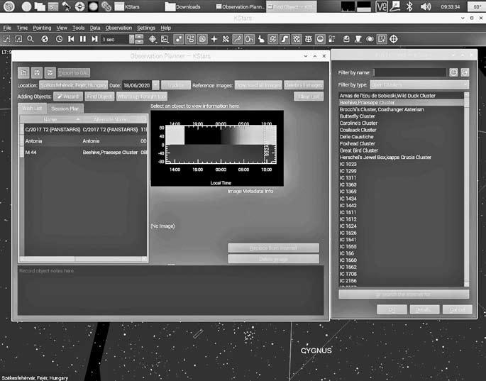Open geographic location via globe toolbar icon
The width and height of the screenshot is (486, 381).
click(x=45, y=39)
